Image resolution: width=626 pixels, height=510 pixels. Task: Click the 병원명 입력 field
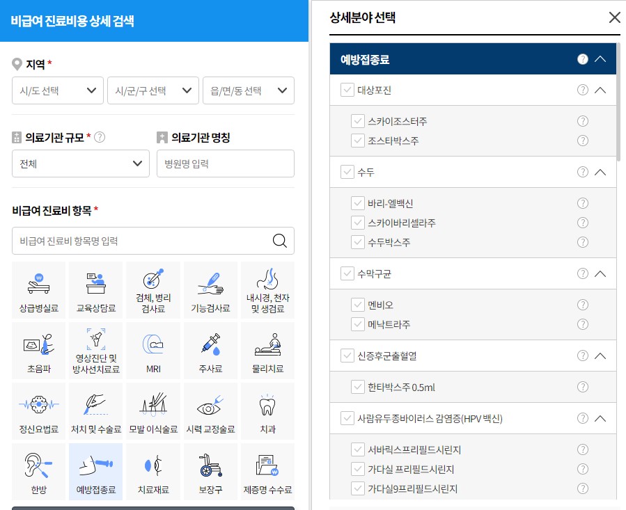(226, 164)
